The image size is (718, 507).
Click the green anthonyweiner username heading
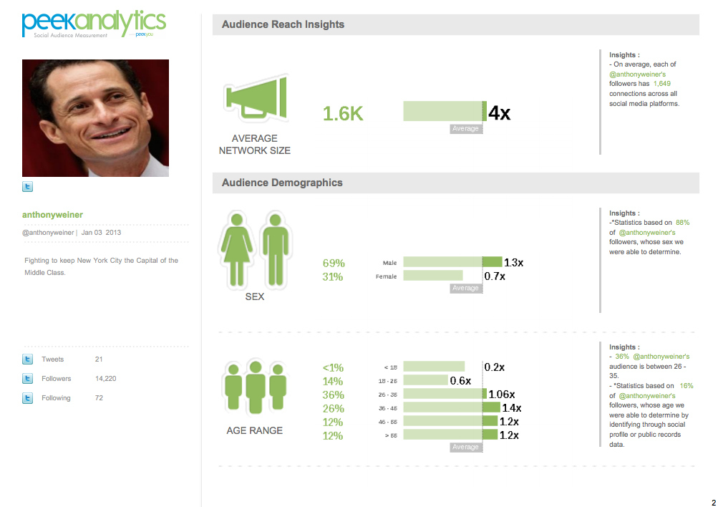click(53, 215)
